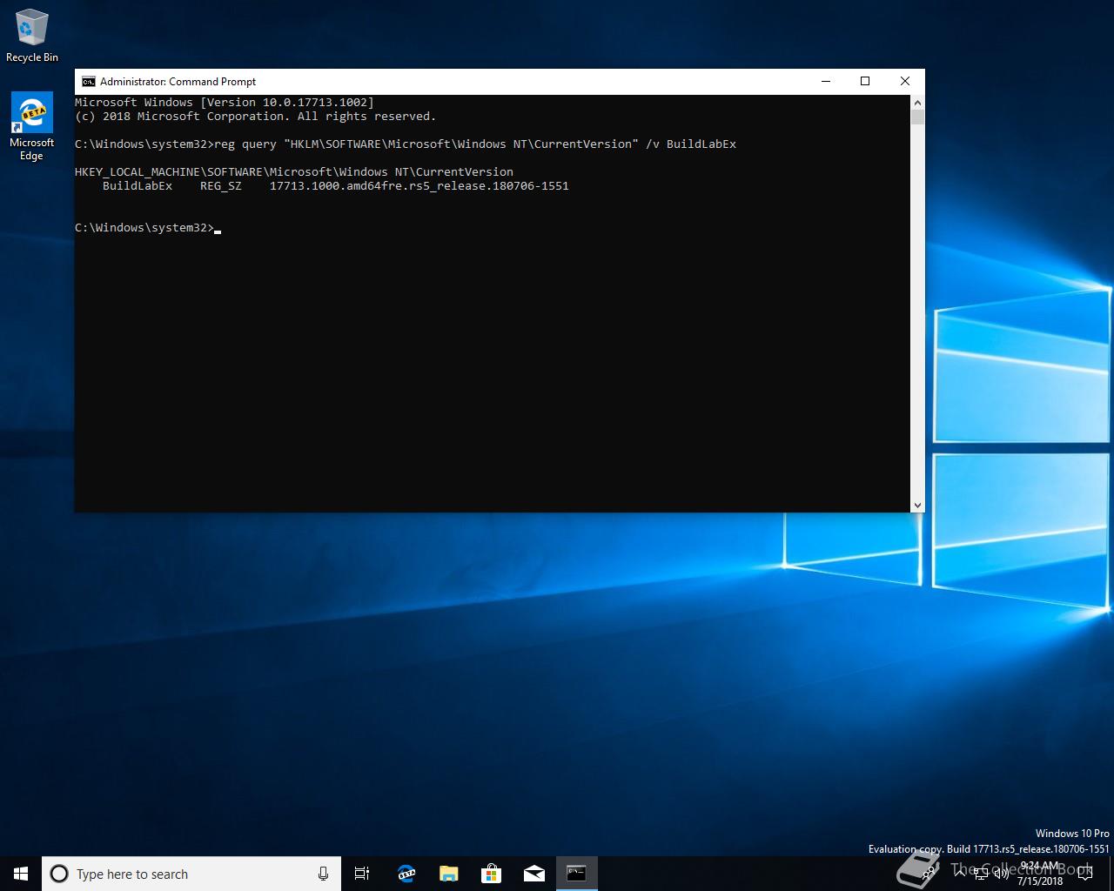Minimize the Command Prompt window
This screenshot has width=1114, height=891.
pyautogui.click(x=826, y=81)
